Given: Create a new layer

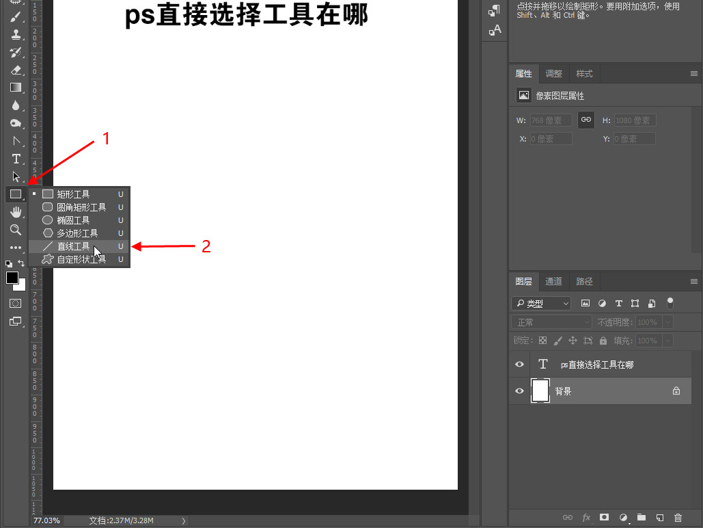Looking at the screenshot, I should click(659, 517).
